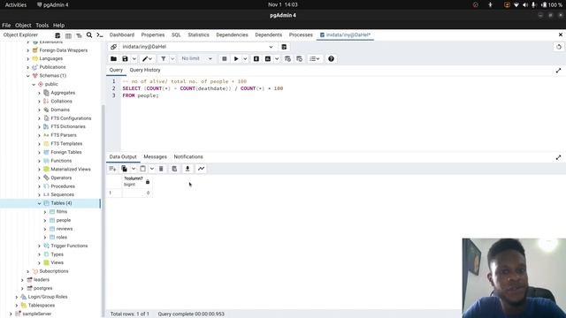Open the Explain options dropdown arrow

pyautogui.click(x=277, y=59)
